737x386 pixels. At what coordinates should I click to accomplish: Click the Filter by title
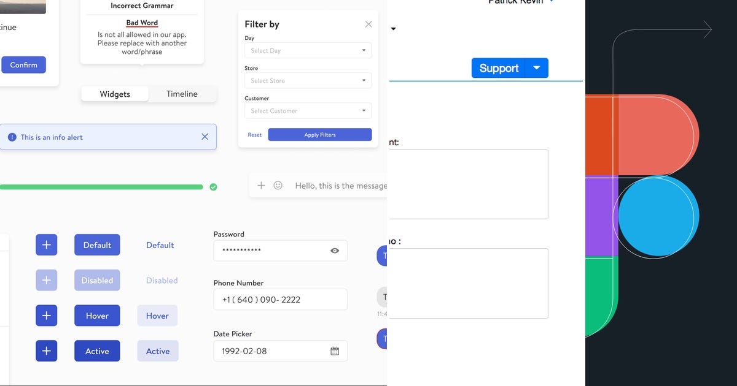coord(262,25)
